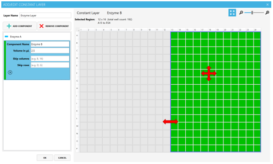Image resolution: width=273 pixels, height=164 pixels.
Task: Click the fit-to-window expand icon
Action: point(232,13)
